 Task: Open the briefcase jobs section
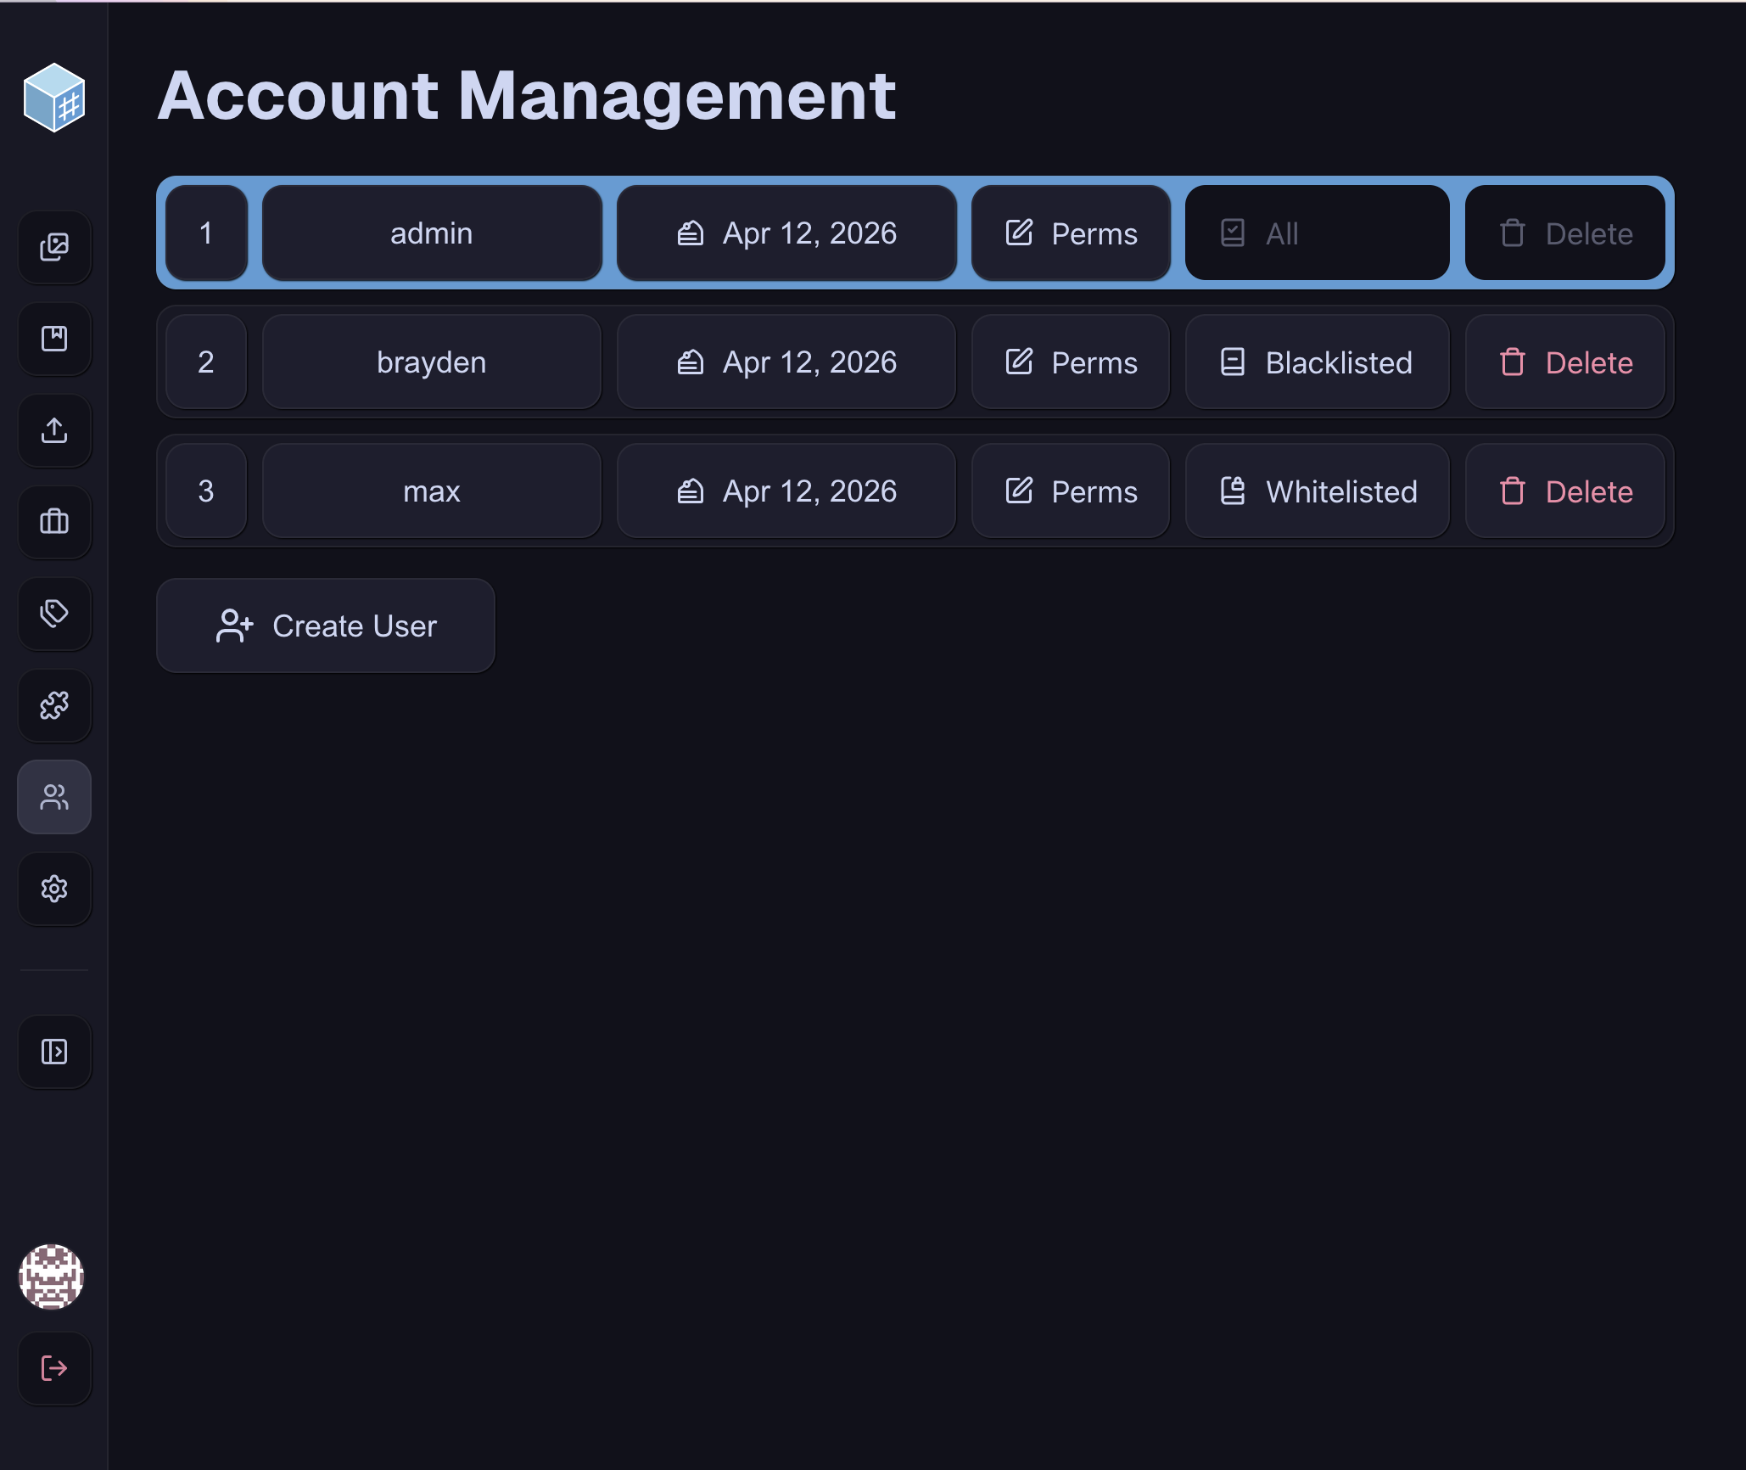[x=54, y=523]
